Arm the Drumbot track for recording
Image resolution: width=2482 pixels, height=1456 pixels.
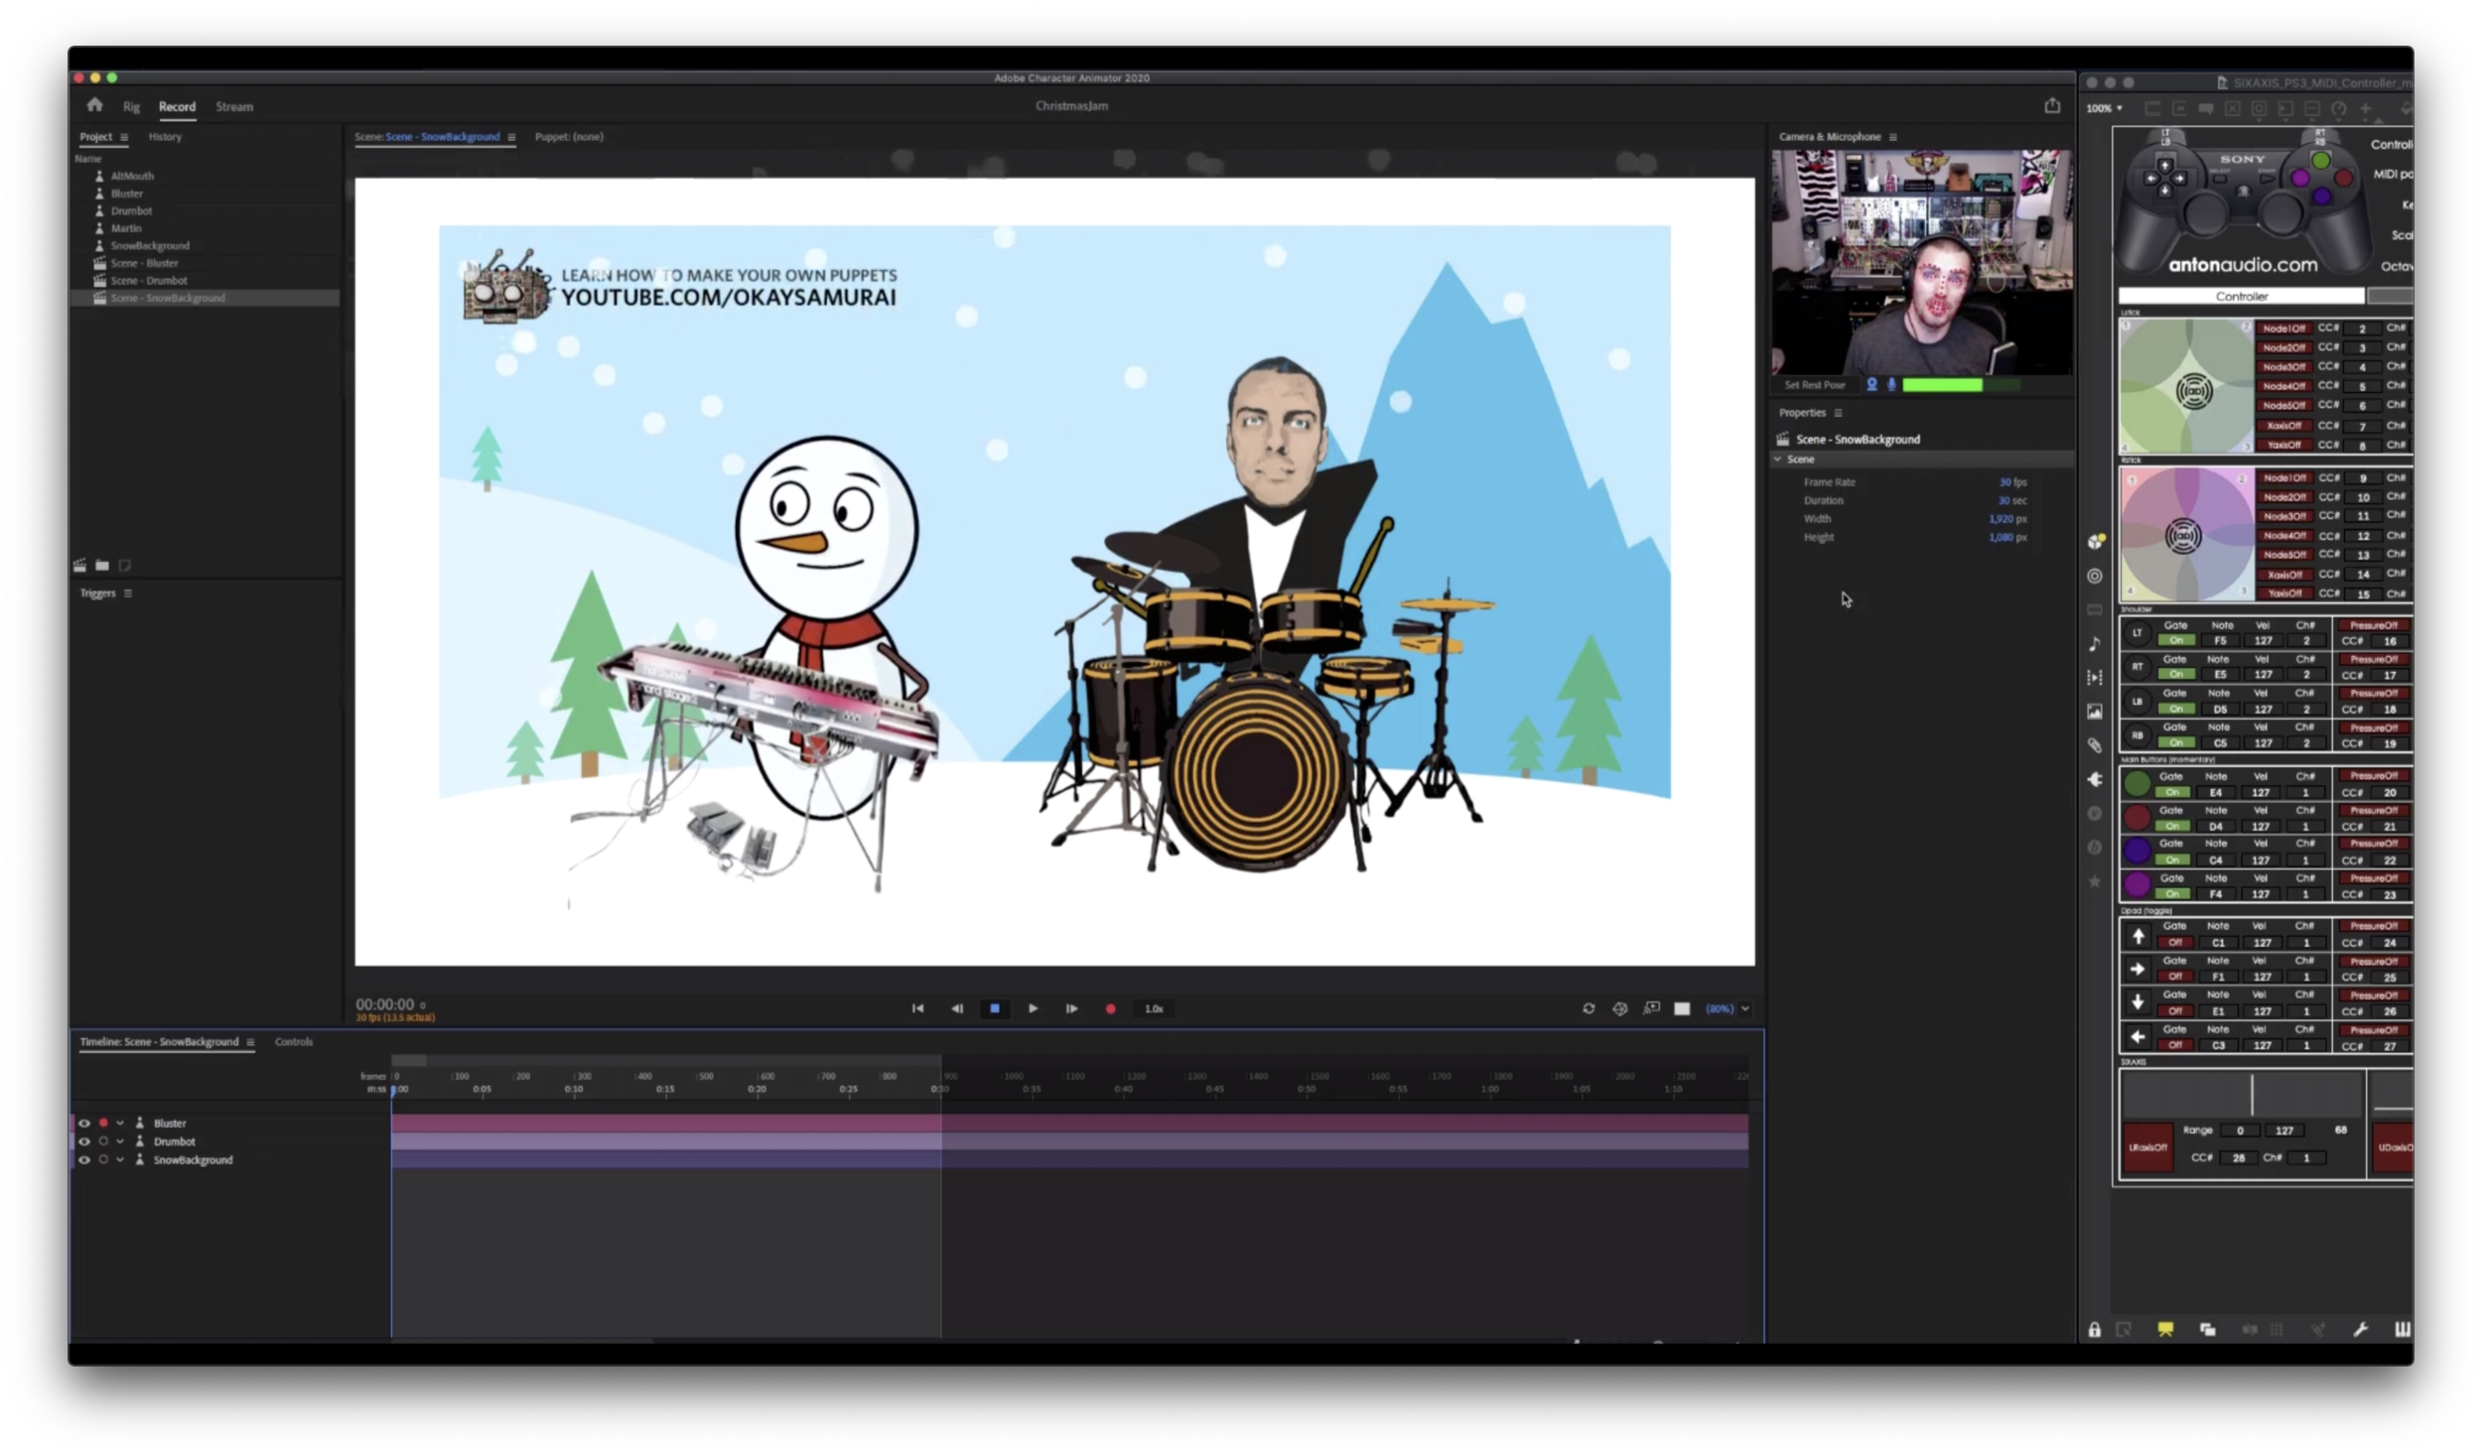click(x=103, y=1141)
